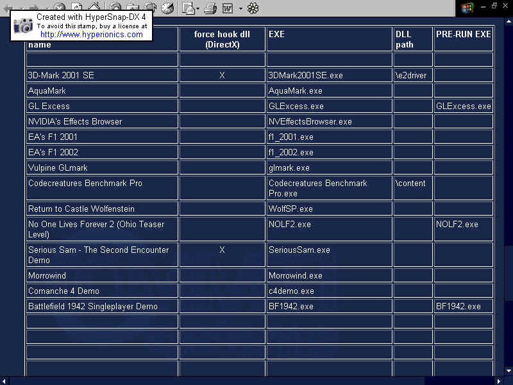Select 'Serious Sam - The Second Encounter Demo'
Screen dimensions: 513x385
click(x=102, y=254)
